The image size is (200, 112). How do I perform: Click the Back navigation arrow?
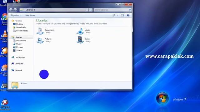click(x=11, y=10)
